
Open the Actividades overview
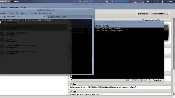click(x=5, y=1)
